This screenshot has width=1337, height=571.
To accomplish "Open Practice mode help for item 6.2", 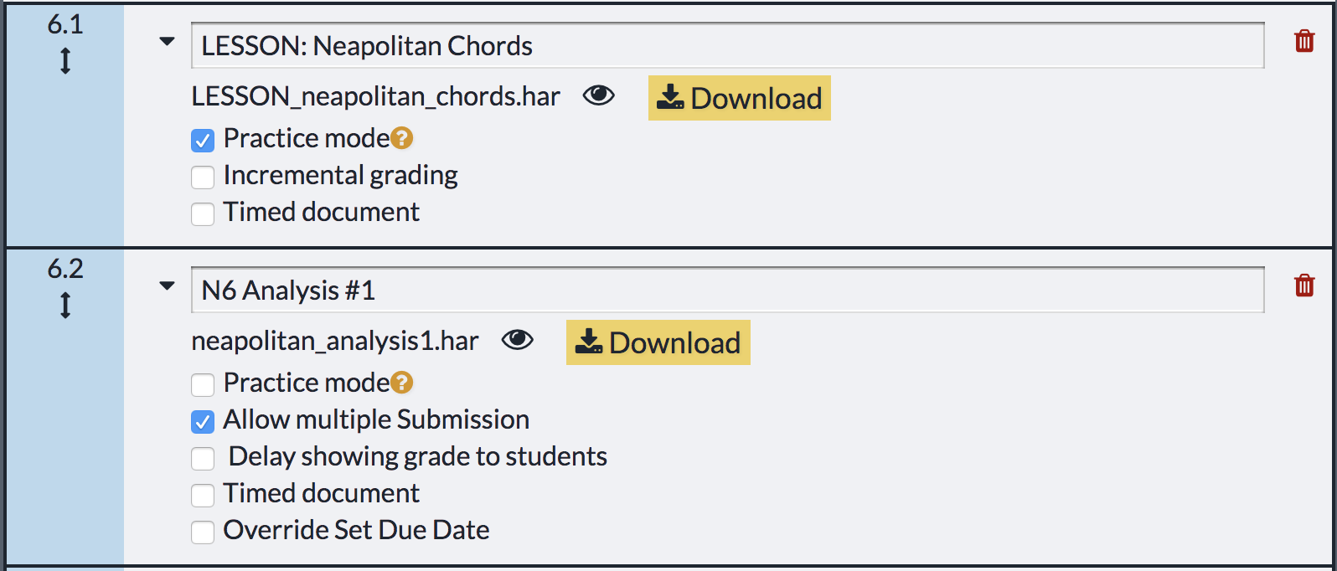I will point(402,383).
